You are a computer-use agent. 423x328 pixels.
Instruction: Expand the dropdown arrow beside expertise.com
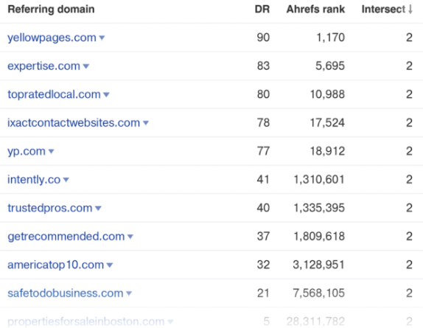tap(86, 66)
